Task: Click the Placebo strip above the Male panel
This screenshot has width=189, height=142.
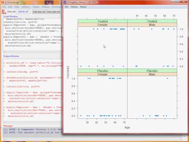Action: click(152, 71)
